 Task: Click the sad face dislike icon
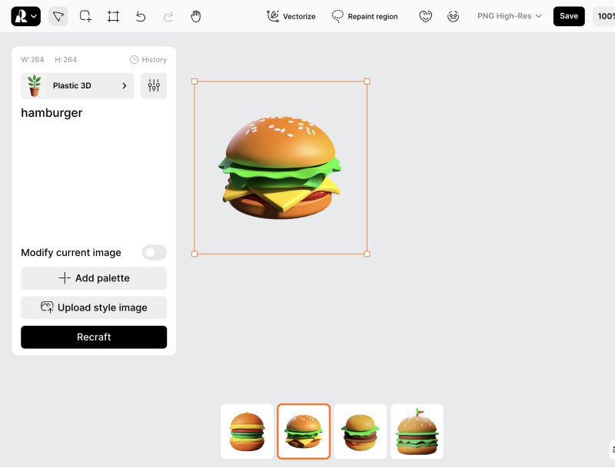click(x=454, y=16)
